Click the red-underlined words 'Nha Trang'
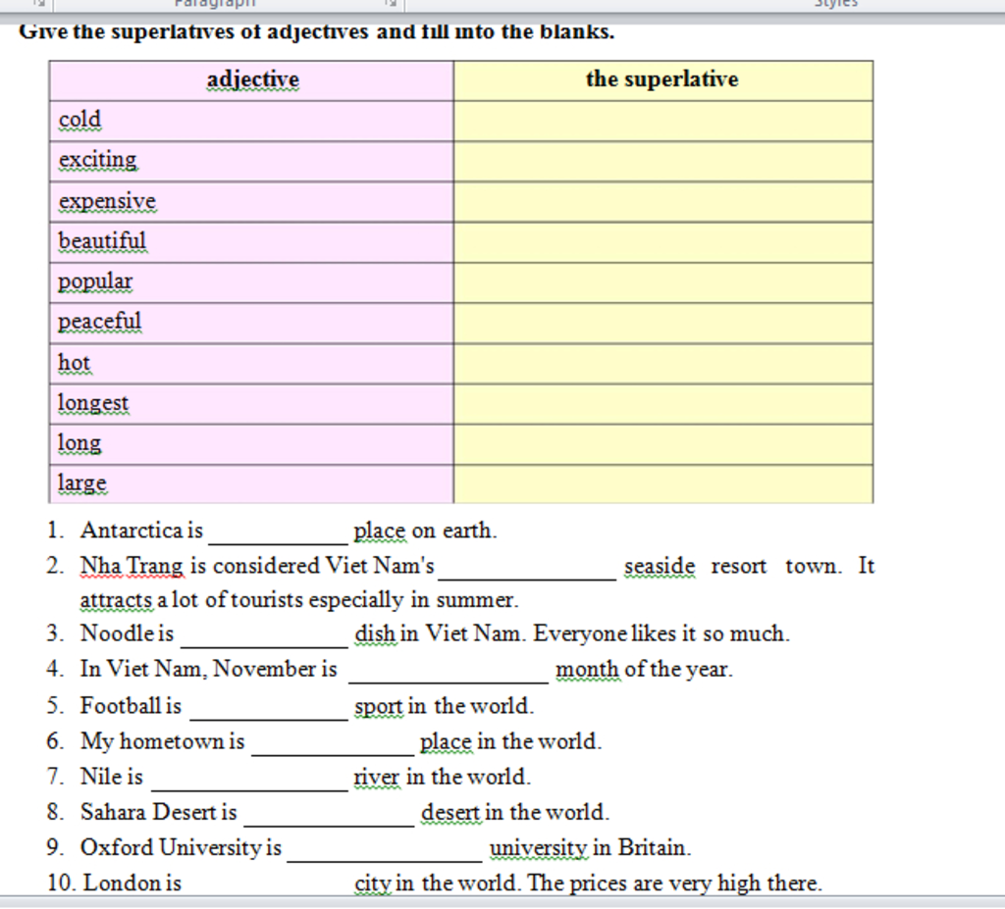Viewport: 1005px width, 909px height. [x=132, y=566]
